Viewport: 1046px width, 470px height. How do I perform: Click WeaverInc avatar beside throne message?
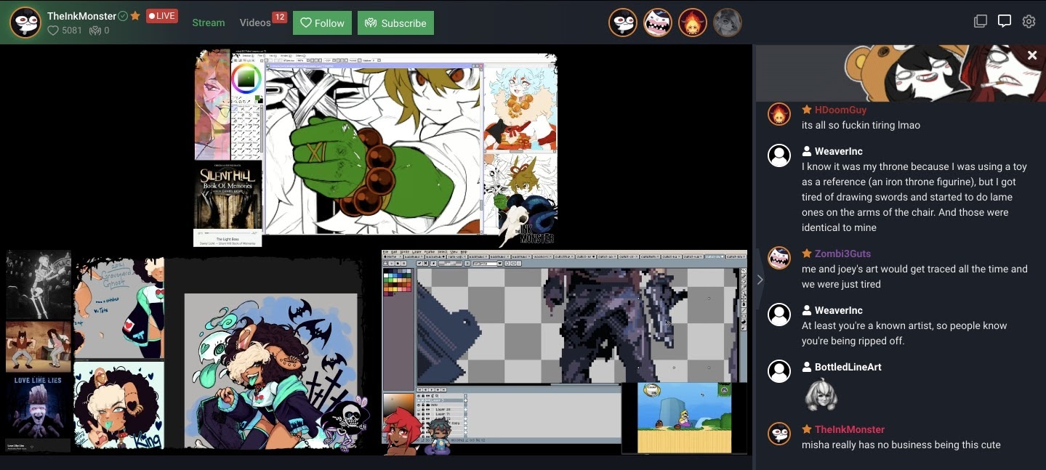[779, 155]
